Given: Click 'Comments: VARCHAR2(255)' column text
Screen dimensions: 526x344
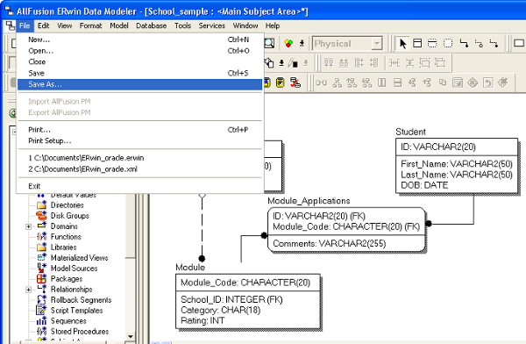Looking at the screenshot, I should (x=330, y=244).
